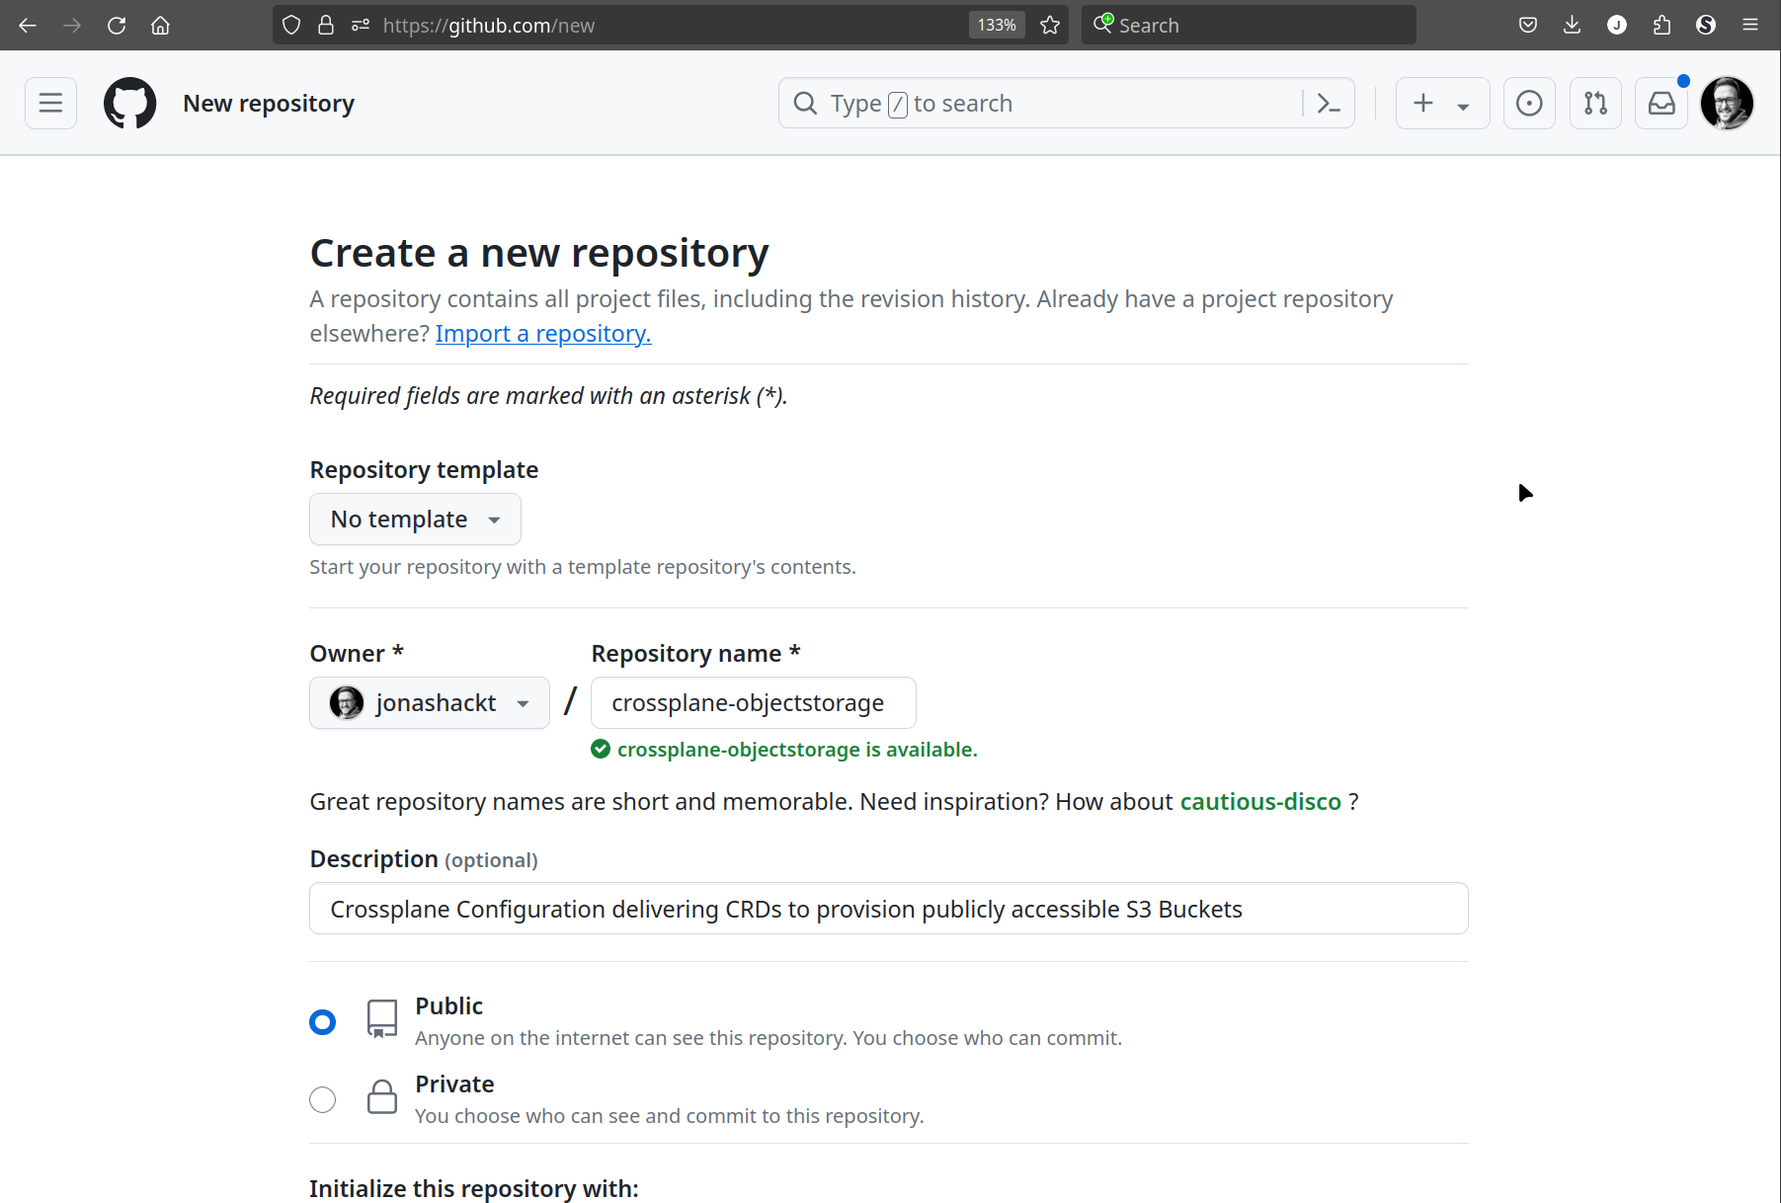Open Pocket save icon in toolbar

[1528, 26]
